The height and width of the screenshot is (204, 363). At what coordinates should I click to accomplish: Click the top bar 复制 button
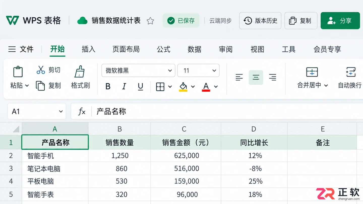(x=301, y=21)
